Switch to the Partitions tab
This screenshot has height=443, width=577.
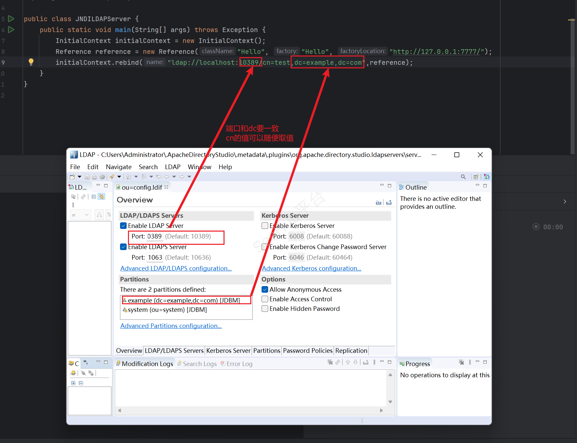(x=267, y=351)
